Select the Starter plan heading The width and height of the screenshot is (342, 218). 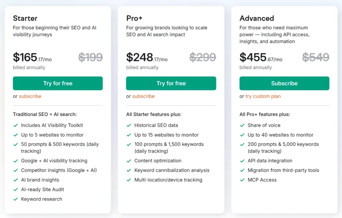point(25,18)
